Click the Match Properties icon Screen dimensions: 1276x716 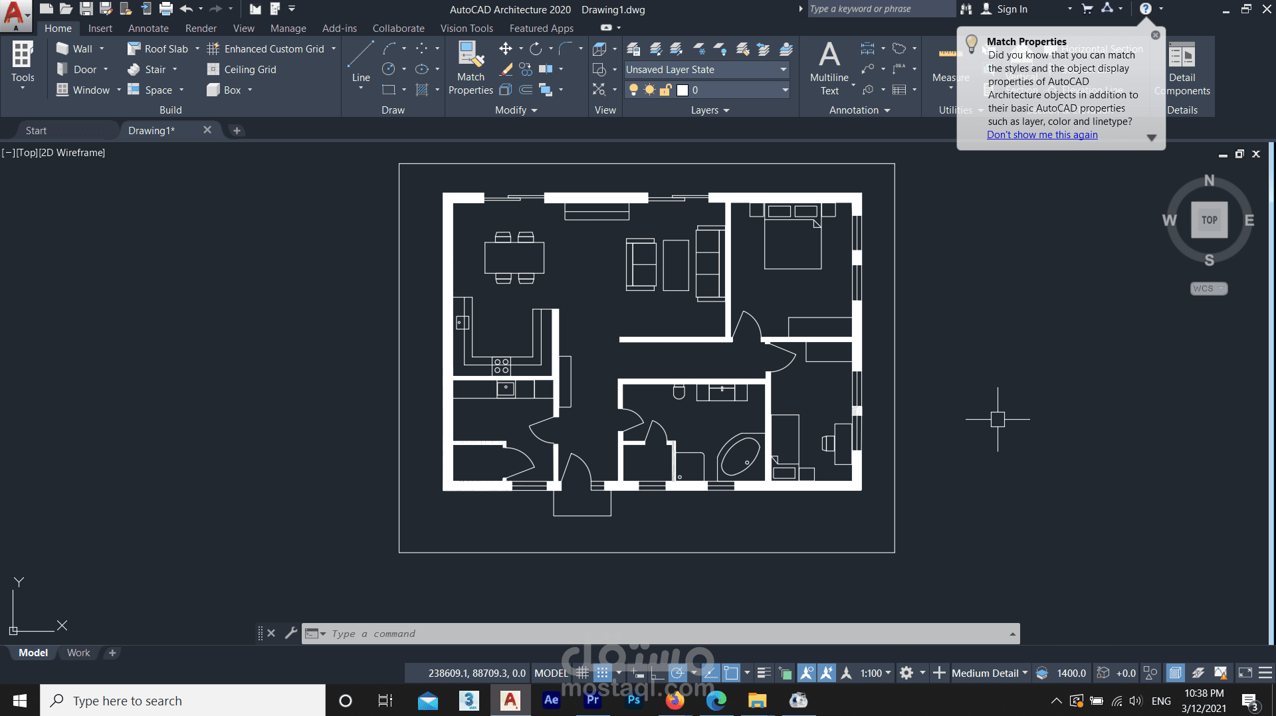tap(471, 54)
